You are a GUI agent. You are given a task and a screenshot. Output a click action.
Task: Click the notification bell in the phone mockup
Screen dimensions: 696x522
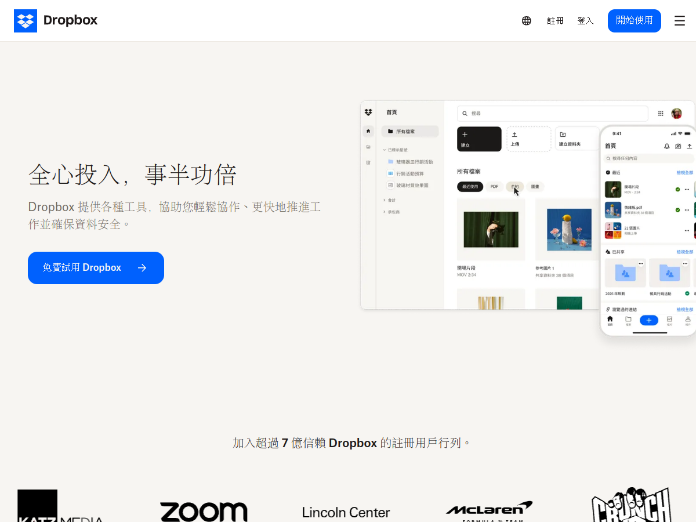click(667, 146)
